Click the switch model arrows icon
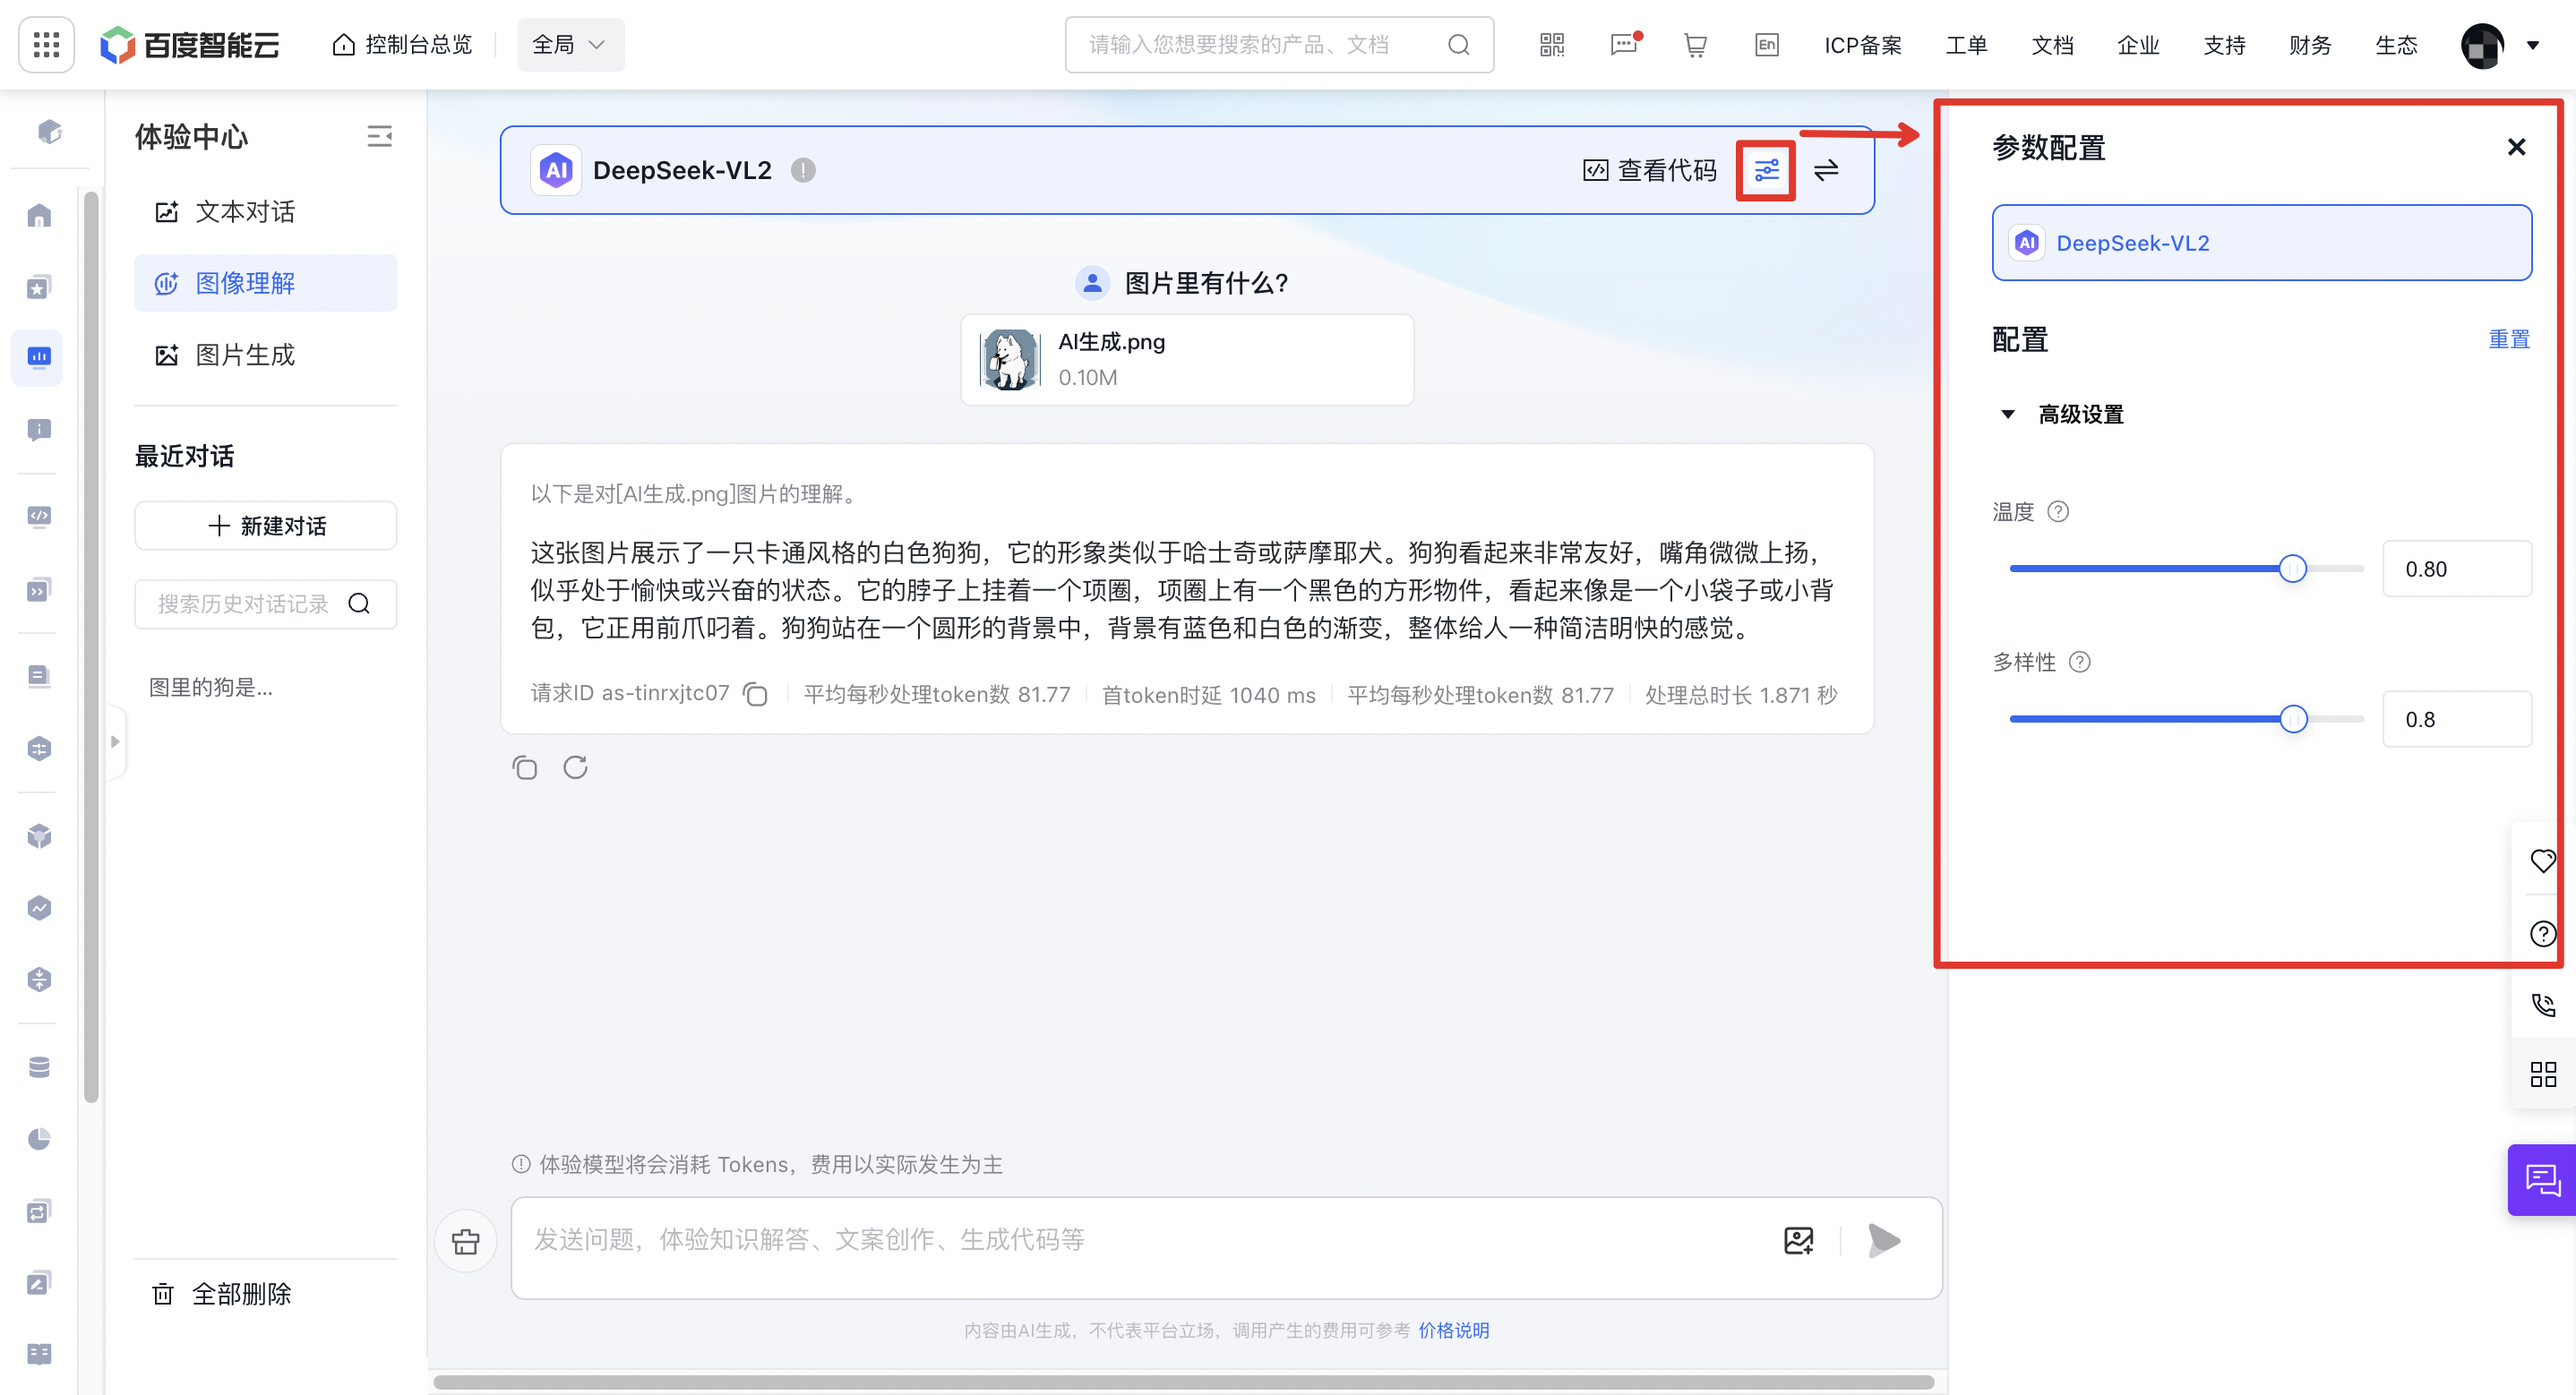 (1826, 170)
